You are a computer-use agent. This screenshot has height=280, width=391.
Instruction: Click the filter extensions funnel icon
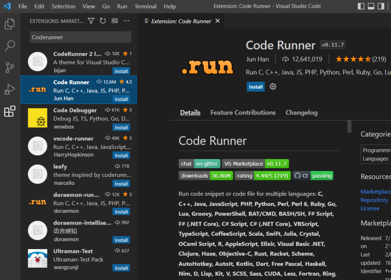(91, 21)
